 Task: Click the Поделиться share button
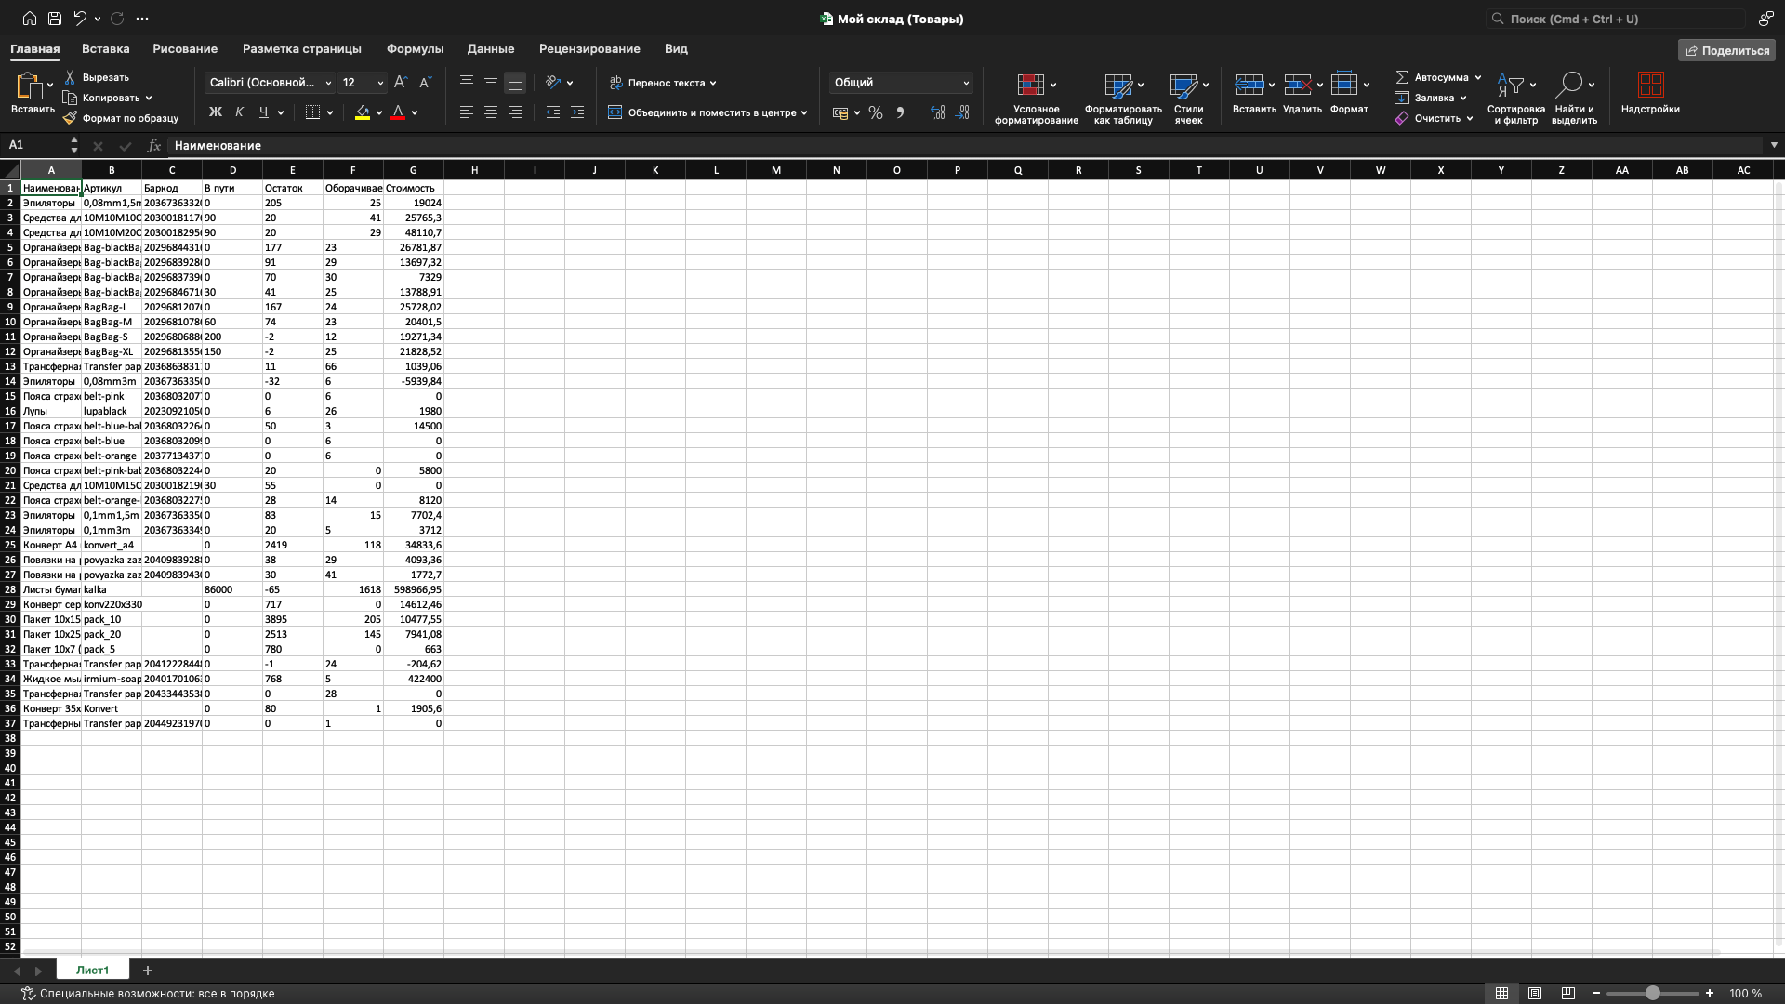(x=1726, y=50)
